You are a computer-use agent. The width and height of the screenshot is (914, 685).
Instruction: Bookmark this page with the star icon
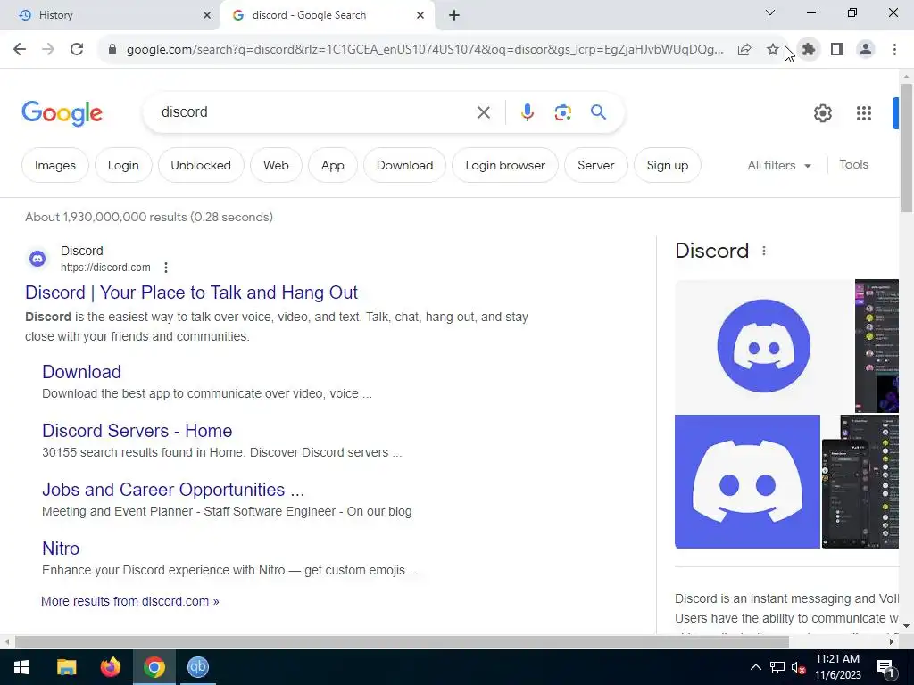point(772,50)
